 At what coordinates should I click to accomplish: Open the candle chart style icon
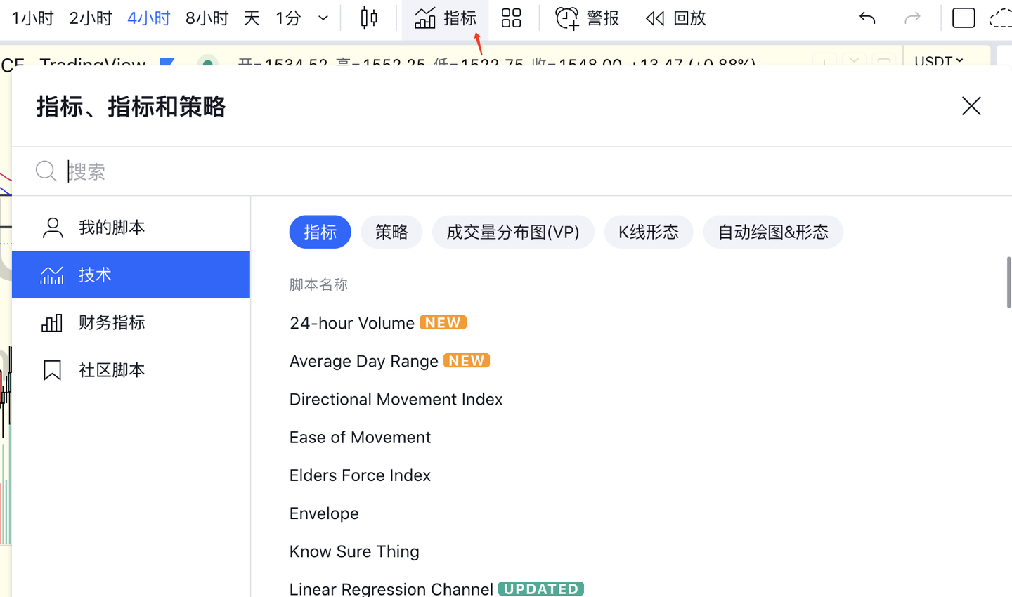pyautogui.click(x=368, y=18)
